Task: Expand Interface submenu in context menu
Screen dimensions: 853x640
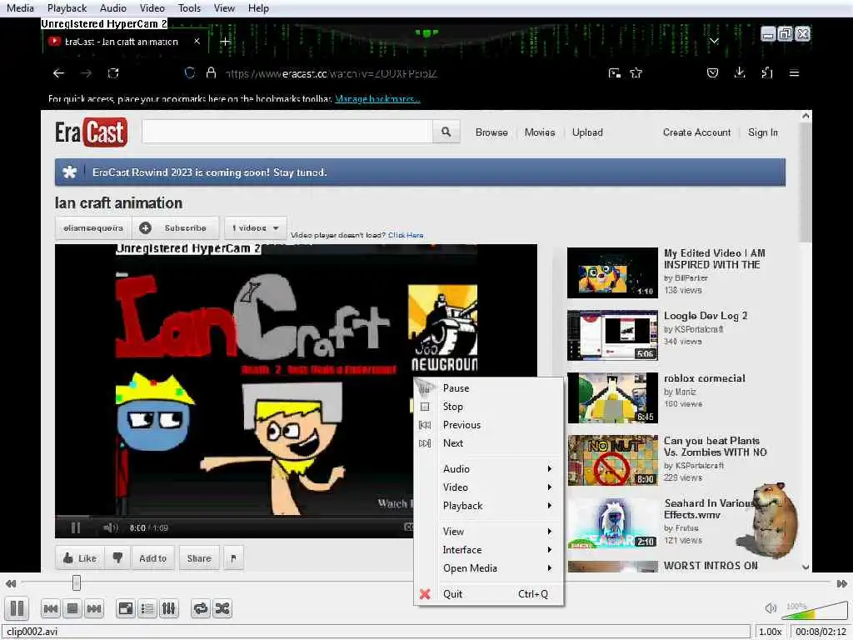Action: coord(488,550)
